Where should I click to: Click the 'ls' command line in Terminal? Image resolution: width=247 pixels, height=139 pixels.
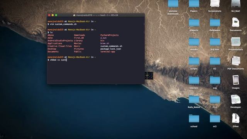(x=50, y=32)
